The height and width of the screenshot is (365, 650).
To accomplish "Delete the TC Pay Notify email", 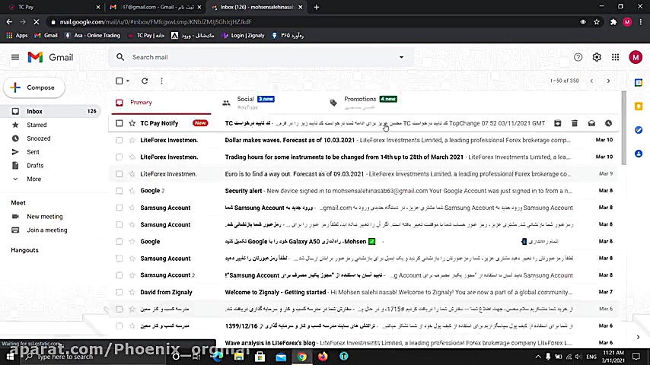I will 575,123.
